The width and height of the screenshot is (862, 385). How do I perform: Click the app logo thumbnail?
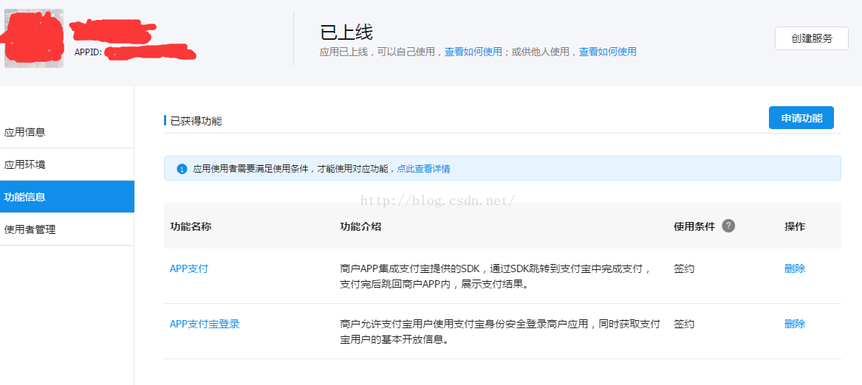point(33,38)
